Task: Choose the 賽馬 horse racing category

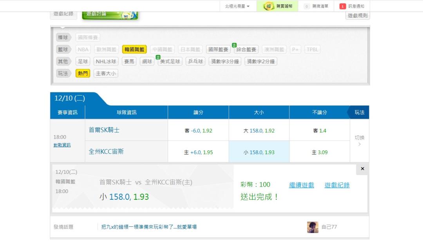Action: click(129, 61)
